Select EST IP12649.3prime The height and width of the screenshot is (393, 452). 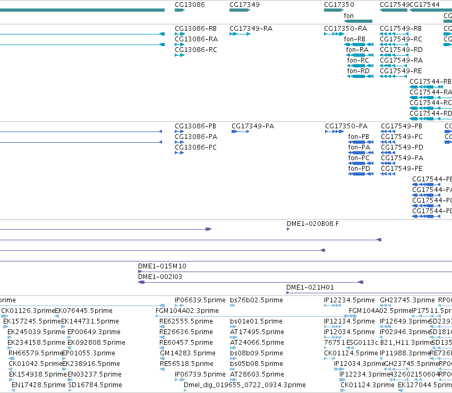(x=405, y=321)
